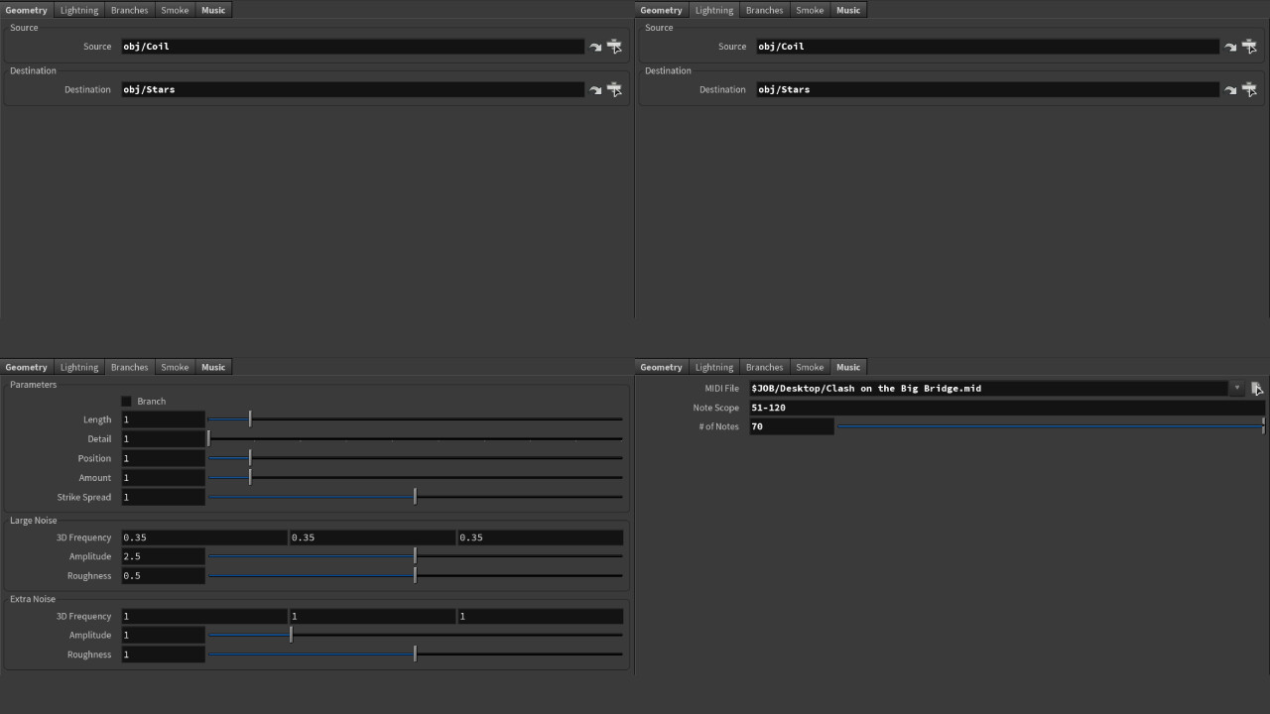This screenshot has width=1270, height=714.
Task: Click the # of Notes slider track
Action: (1051, 426)
